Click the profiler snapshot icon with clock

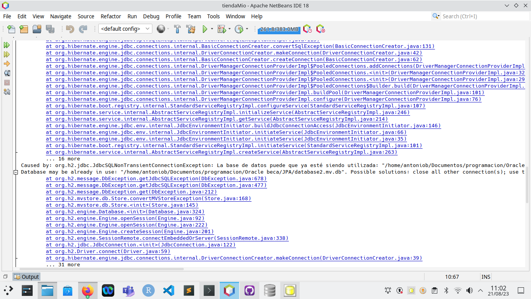307,29
